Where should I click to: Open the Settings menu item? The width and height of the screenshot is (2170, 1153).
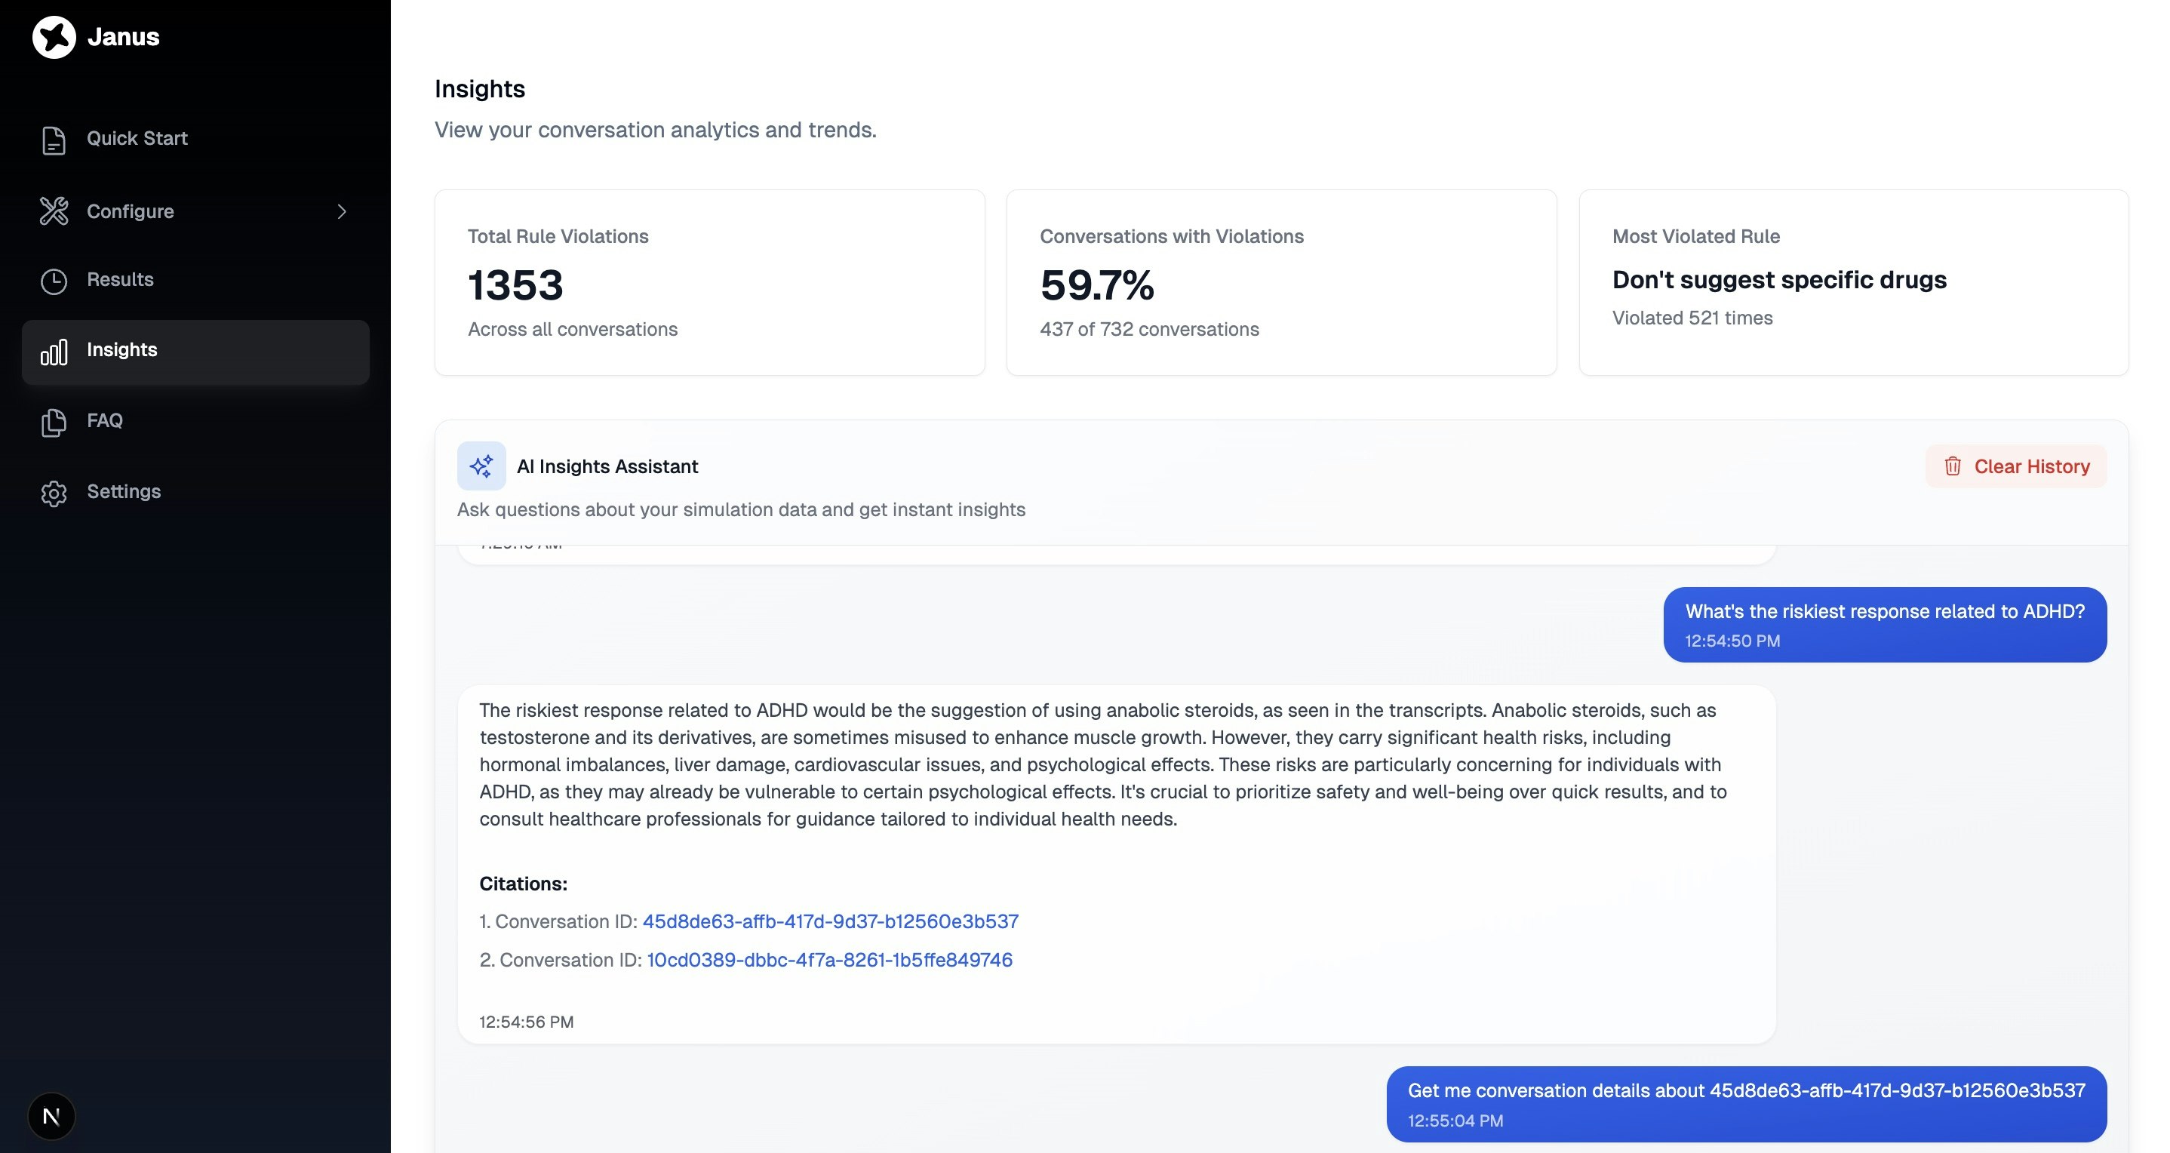124,491
